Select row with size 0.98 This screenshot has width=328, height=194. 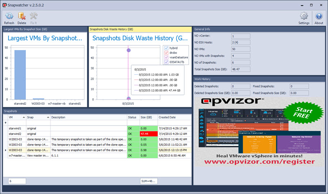100,150
